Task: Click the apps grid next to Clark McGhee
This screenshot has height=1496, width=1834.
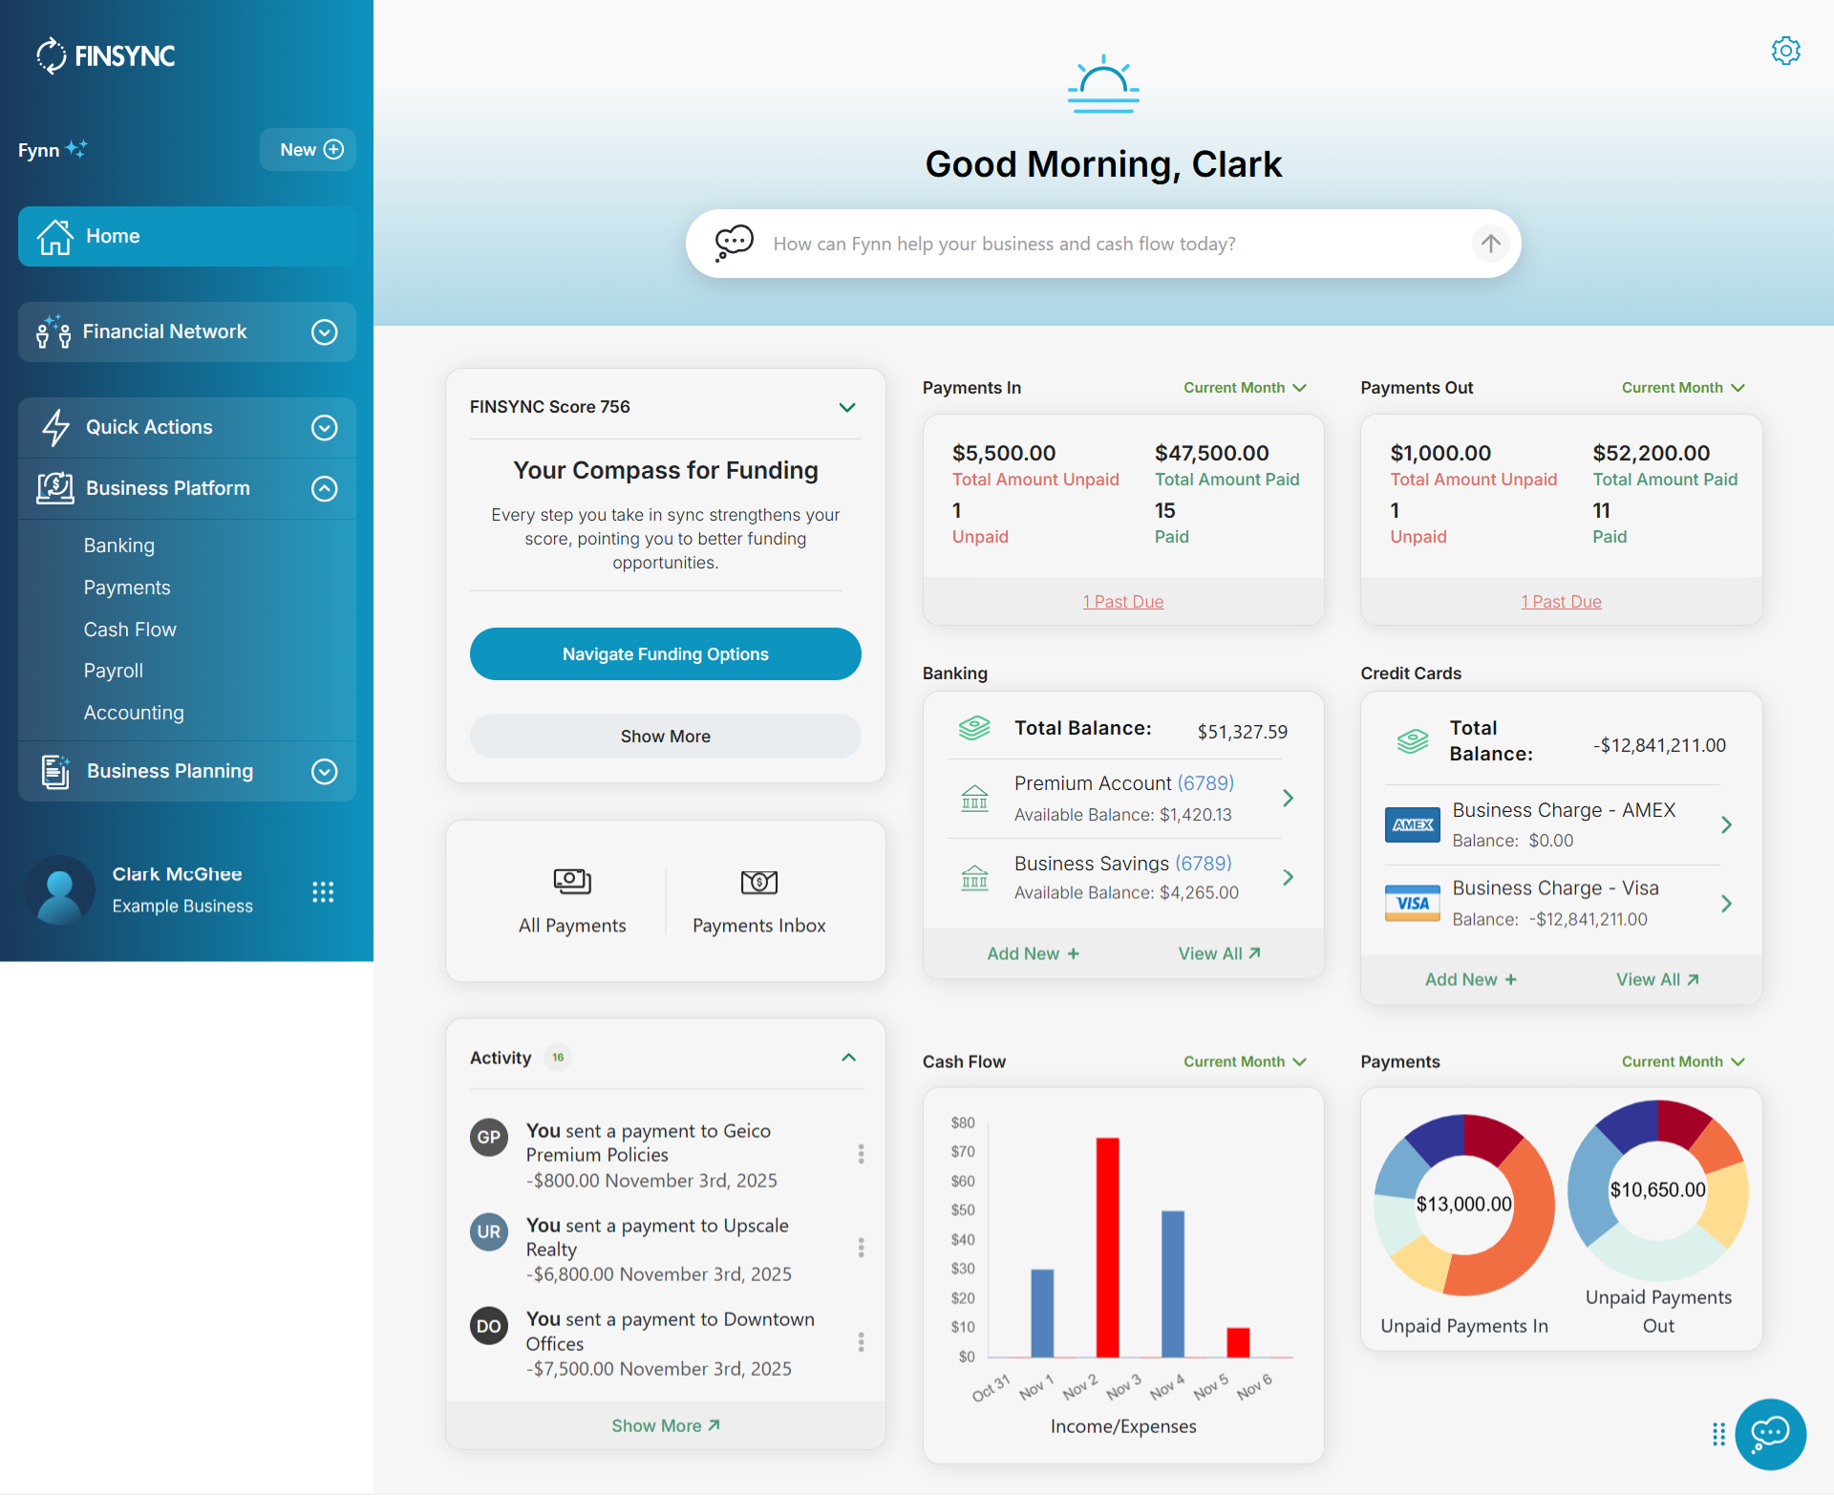Action: (x=323, y=891)
